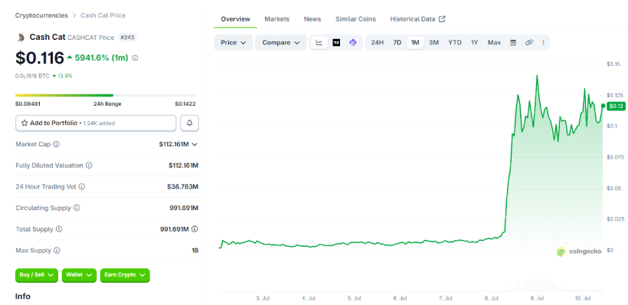This screenshot has width=628, height=305.
Task: Expand the Market Cap value chevron
Action: tap(195, 144)
